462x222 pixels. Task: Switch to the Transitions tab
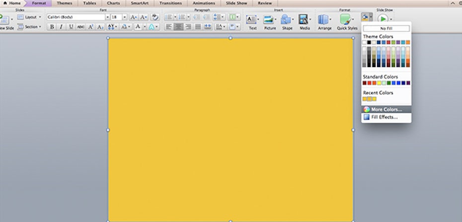coord(170,3)
